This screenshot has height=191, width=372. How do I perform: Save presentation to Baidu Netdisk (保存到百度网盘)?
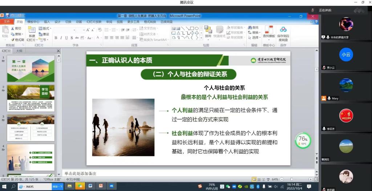click(283, 30)
